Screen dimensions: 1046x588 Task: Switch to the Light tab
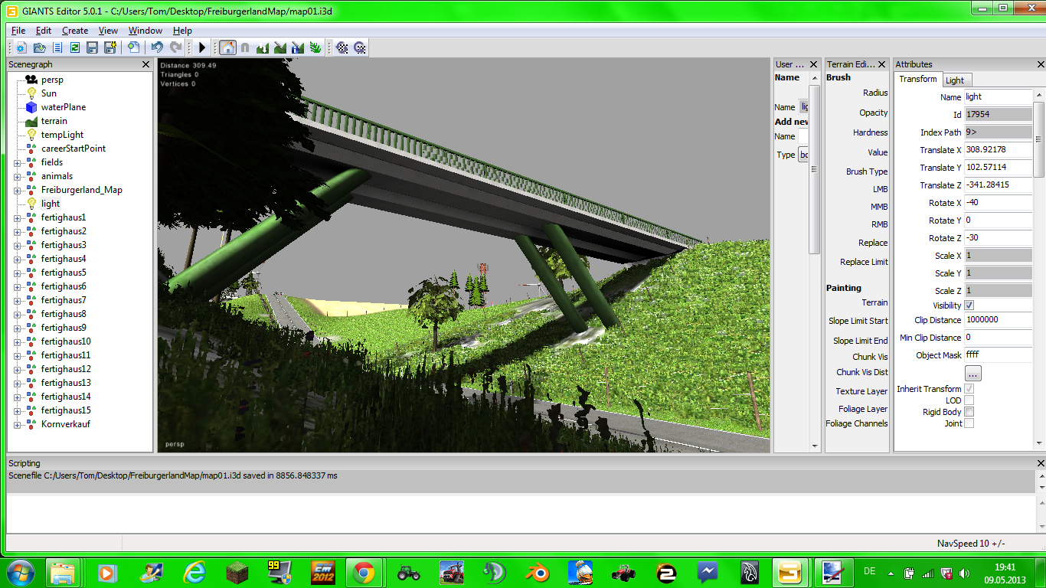tap(955, 80)
